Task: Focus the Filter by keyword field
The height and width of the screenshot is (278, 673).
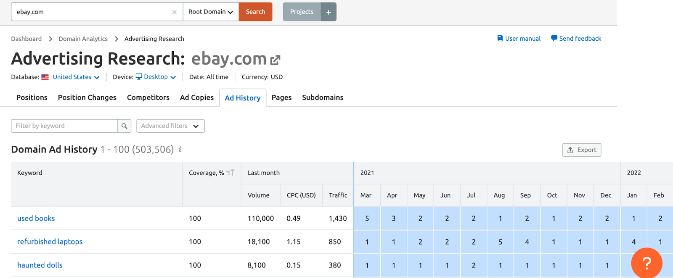Action: [64, 126]
